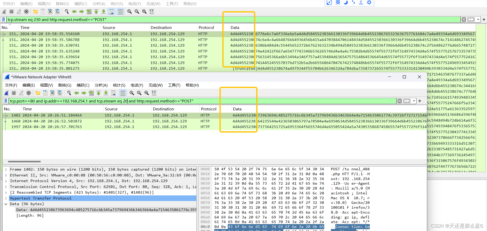This screenshot has width=487, height=231.
Task: Open 统计(S) menu in VMnet8 window
Action: [119, 85]
